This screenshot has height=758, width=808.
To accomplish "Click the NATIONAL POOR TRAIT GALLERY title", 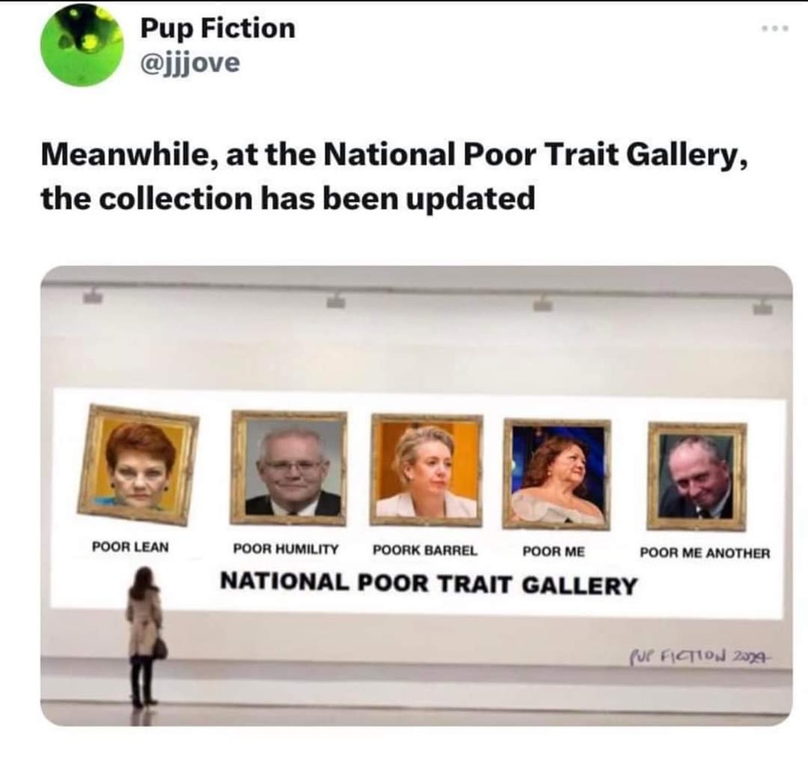I will 429,584.
